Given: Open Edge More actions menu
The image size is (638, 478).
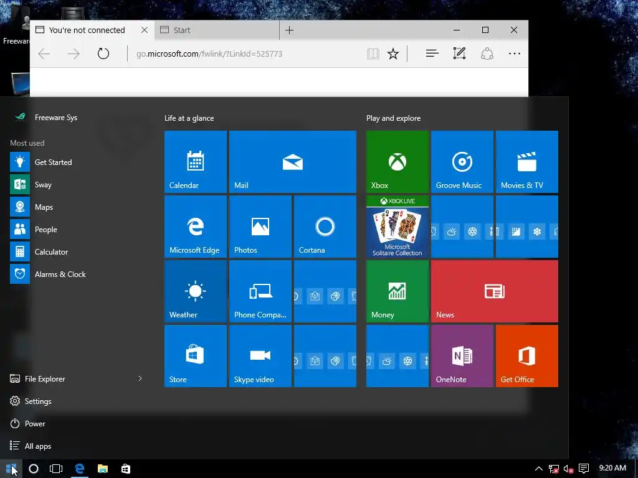Looking at the screenshot, I should click(515, 54).
